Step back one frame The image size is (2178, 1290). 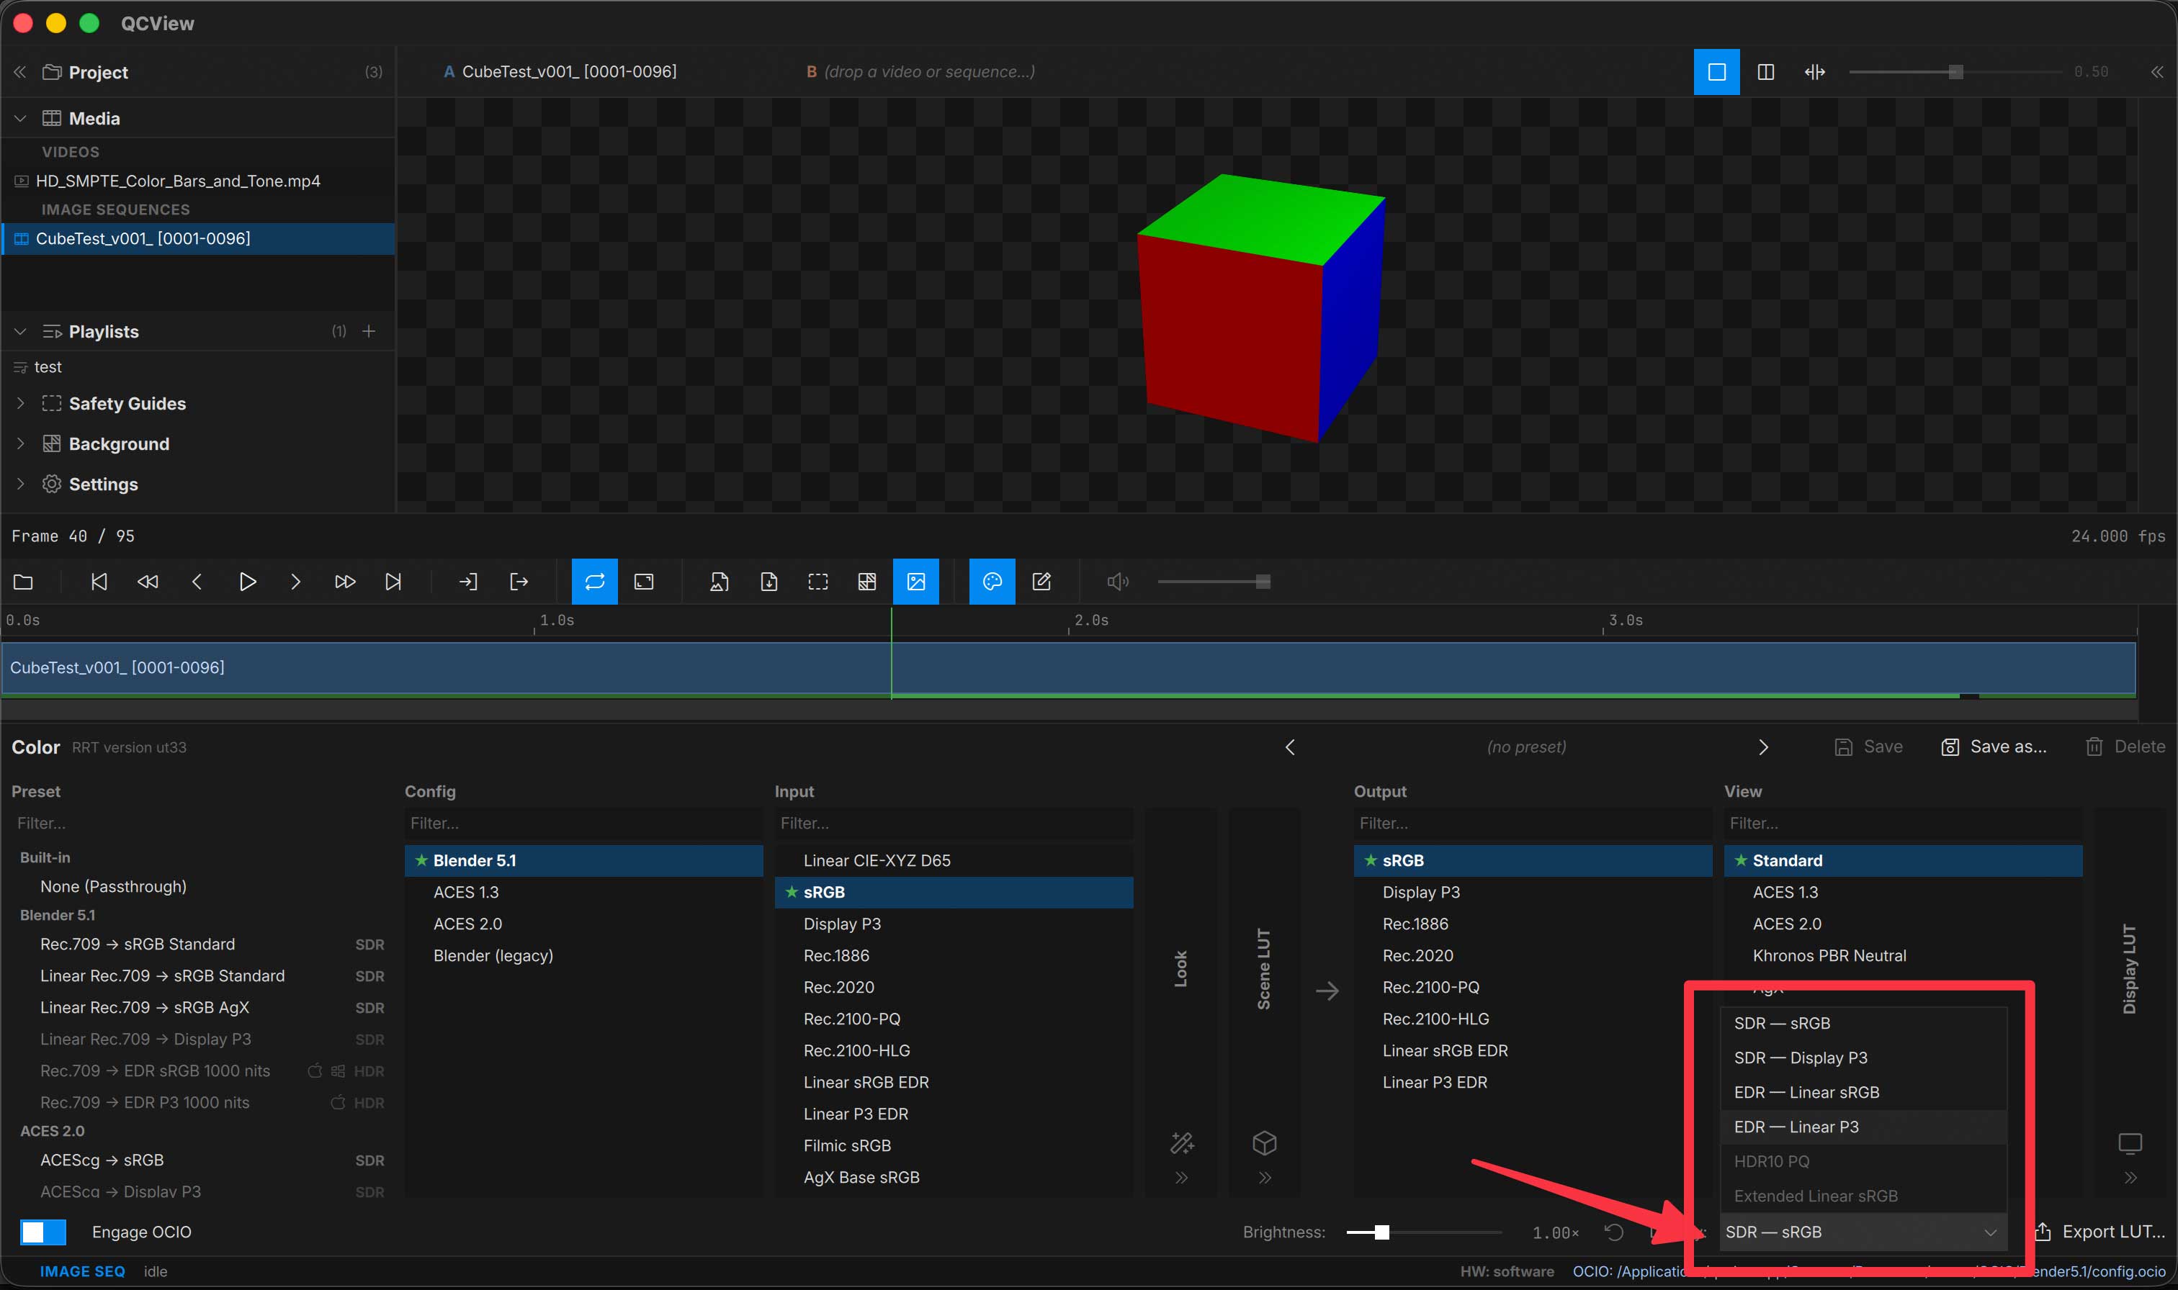coord(197,582)
